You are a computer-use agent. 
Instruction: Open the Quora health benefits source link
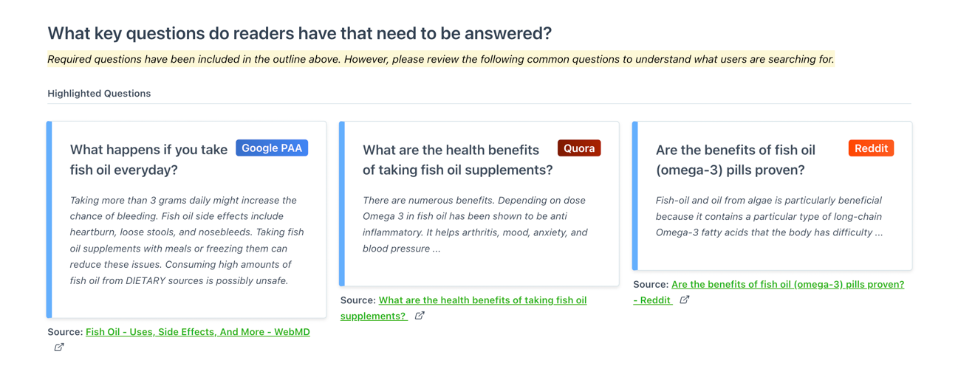click(x=464, y=308)
